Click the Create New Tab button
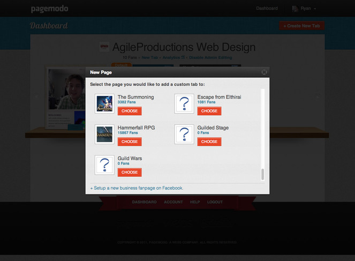Image resolution: width=355 pixels, height=261 pixels. (x=301, y=26)
